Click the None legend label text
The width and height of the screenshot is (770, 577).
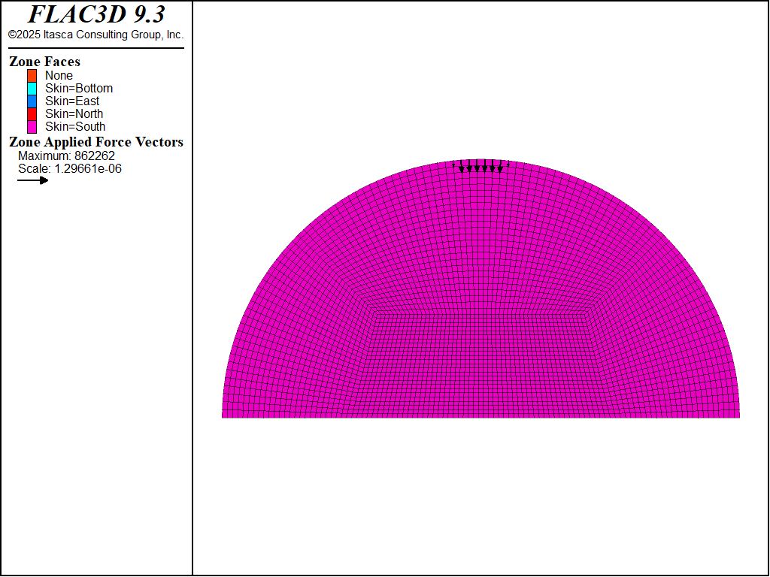pyautogui.click(x=59, y=75)
